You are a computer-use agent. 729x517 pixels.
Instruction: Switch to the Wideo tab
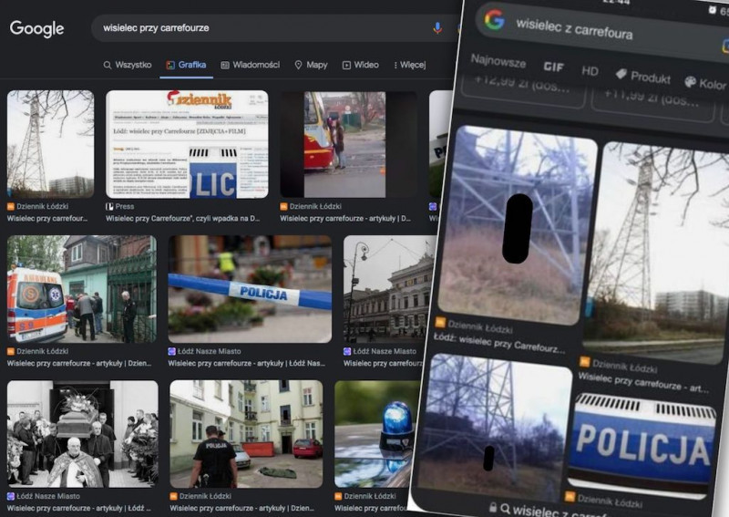[x=360, y=65]
